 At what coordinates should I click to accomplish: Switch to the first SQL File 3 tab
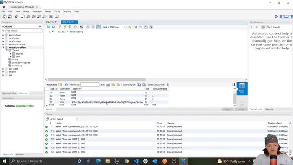[51, 22]
